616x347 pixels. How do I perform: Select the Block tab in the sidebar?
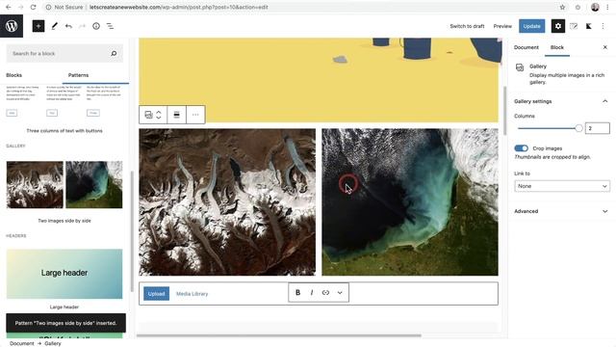pyautogui.click(x=556, y=47)
